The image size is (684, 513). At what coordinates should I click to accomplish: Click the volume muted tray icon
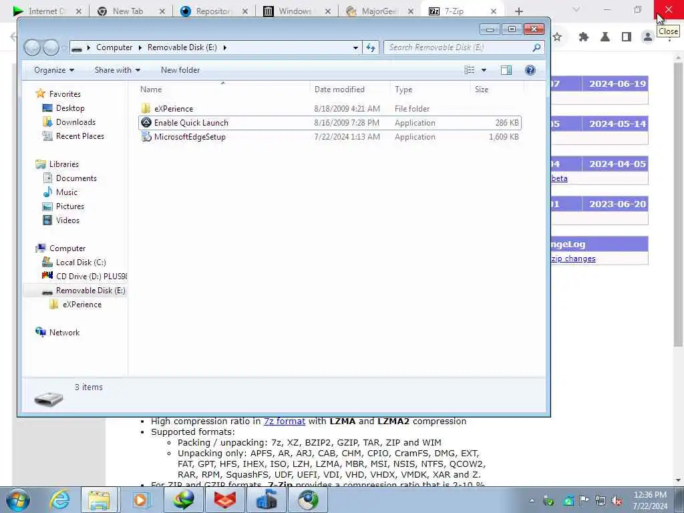[617, 500]
